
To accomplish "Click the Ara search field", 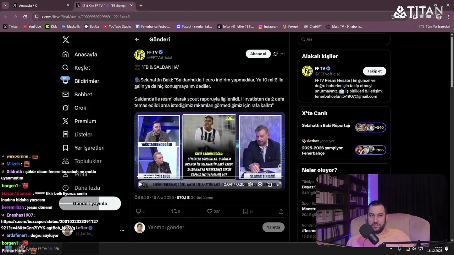I will point(344,39).
